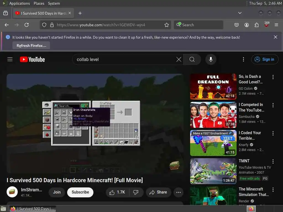The image size is (283, 212).
Task: Select the Firefox window in the taskbar
Action: click(33, 209)
